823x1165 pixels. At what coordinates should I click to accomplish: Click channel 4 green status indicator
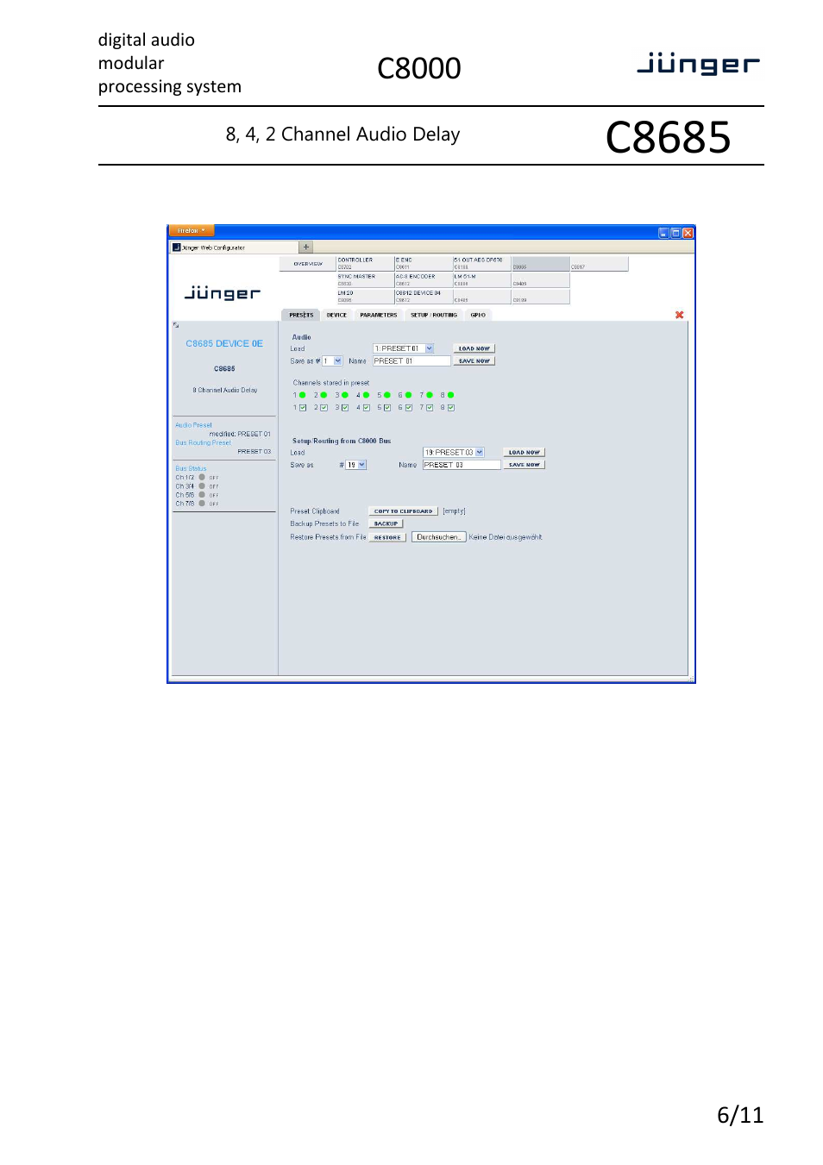[x=366, y=395]
